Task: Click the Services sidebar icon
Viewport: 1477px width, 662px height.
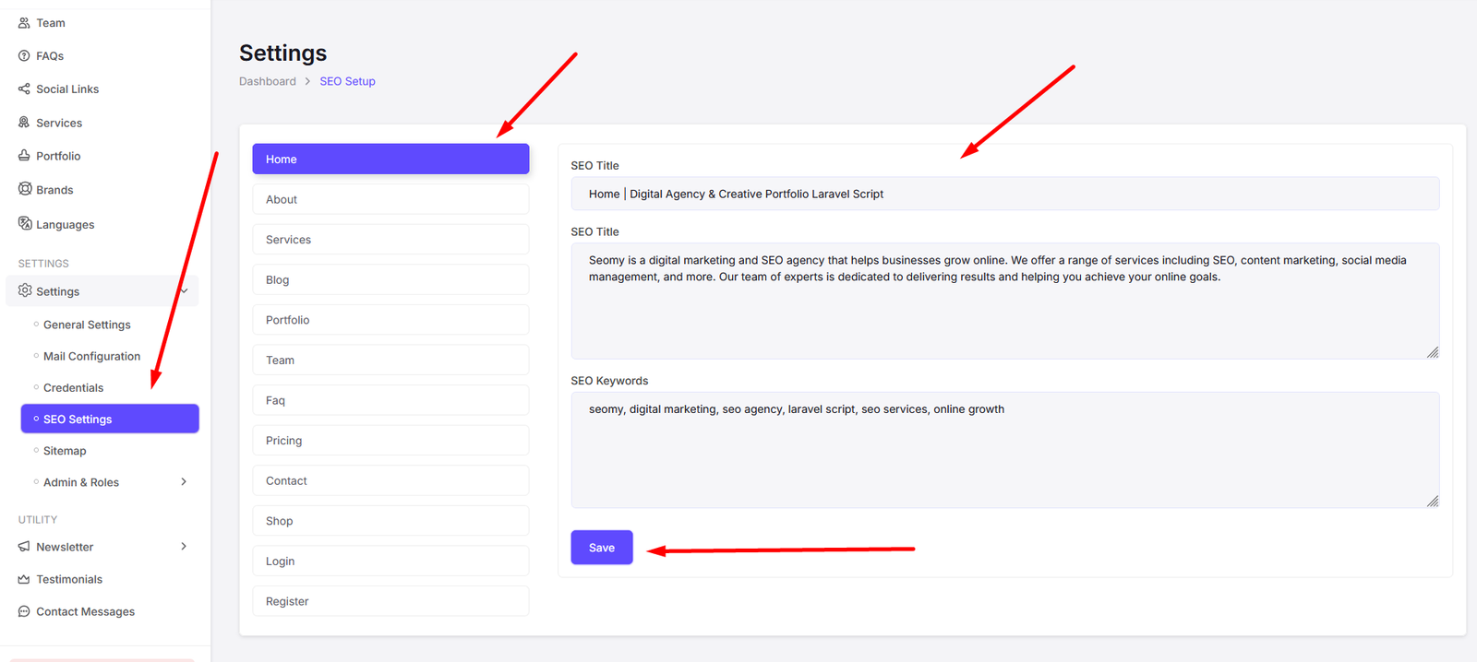Action: [24, 123]
